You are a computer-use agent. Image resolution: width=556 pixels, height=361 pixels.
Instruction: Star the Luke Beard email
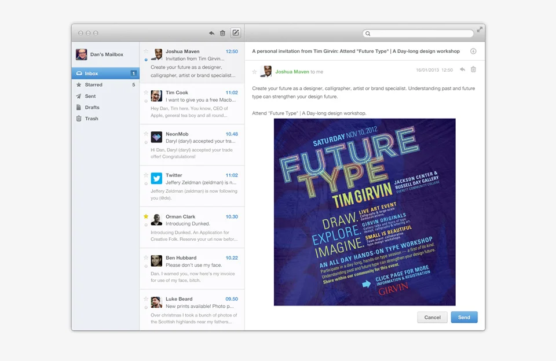[146, 299]
